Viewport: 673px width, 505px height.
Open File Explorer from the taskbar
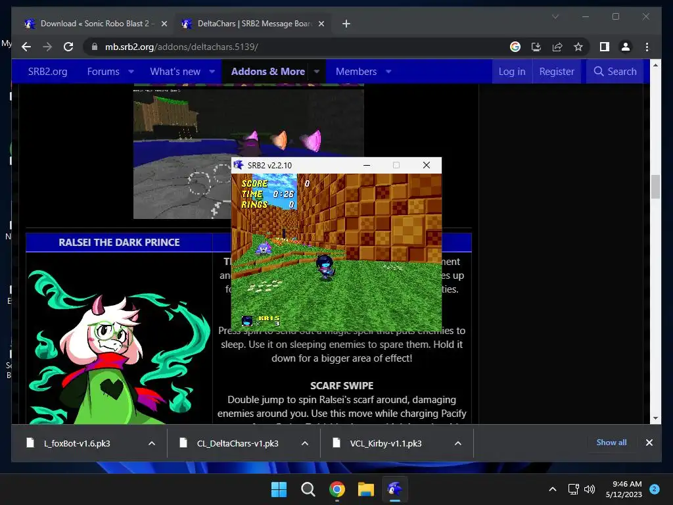pos(366,489)
